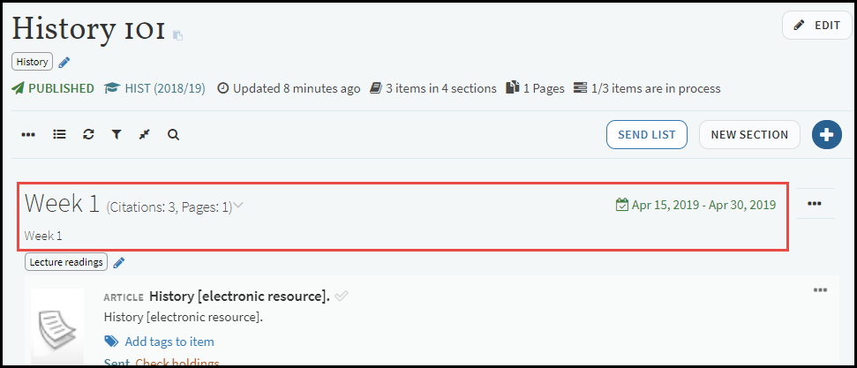This screenshot has width=857, height=368.
Task: Click the blue plus add items button
Action: (827, 134)
